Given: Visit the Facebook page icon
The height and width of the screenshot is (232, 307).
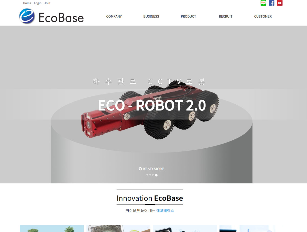Looking at the screenshot, I should (272, 3).
